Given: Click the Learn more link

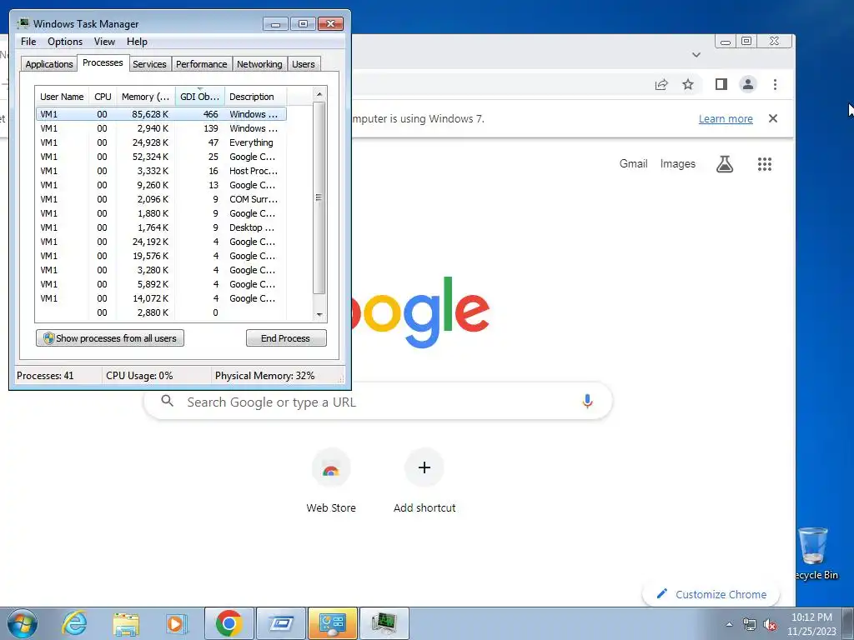Looking at the screenshot, I should pos(726,118).
